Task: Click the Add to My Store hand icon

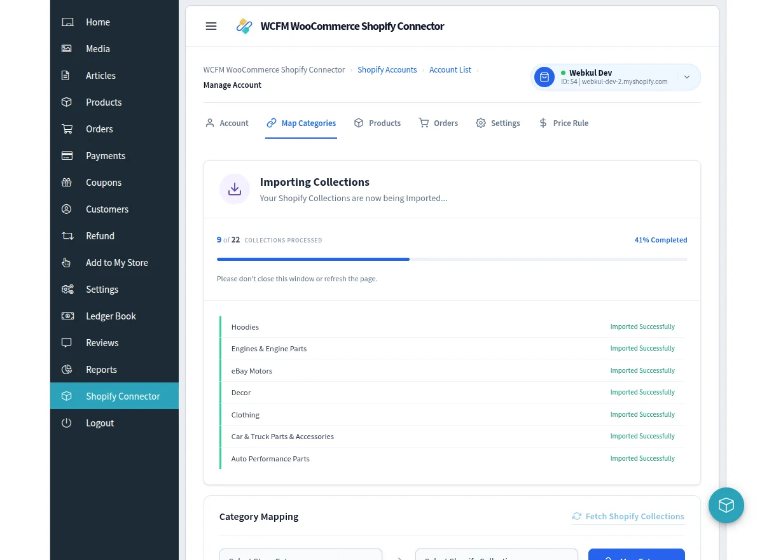Action: (67, 263)
